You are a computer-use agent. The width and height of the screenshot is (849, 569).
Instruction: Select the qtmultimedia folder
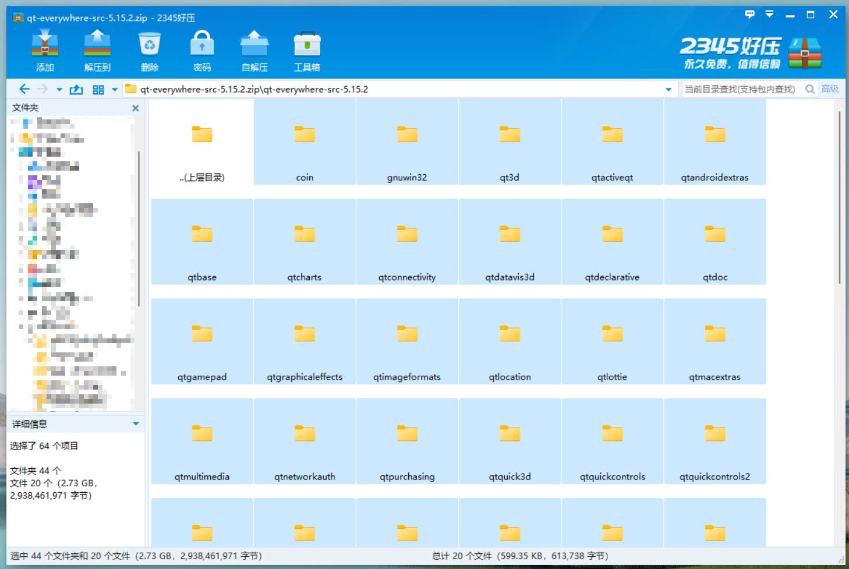click(202, 441)
